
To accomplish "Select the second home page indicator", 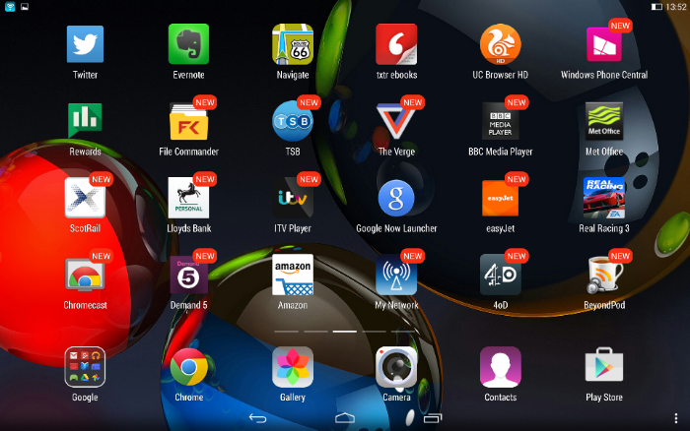I will pyautogui.click(x=315, y=332).
